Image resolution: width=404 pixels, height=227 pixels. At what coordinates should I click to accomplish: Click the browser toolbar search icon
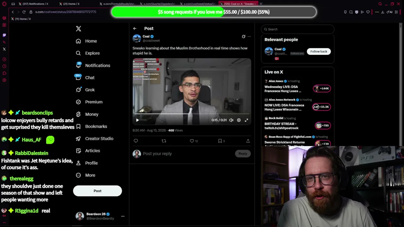(x=380, y=4)
